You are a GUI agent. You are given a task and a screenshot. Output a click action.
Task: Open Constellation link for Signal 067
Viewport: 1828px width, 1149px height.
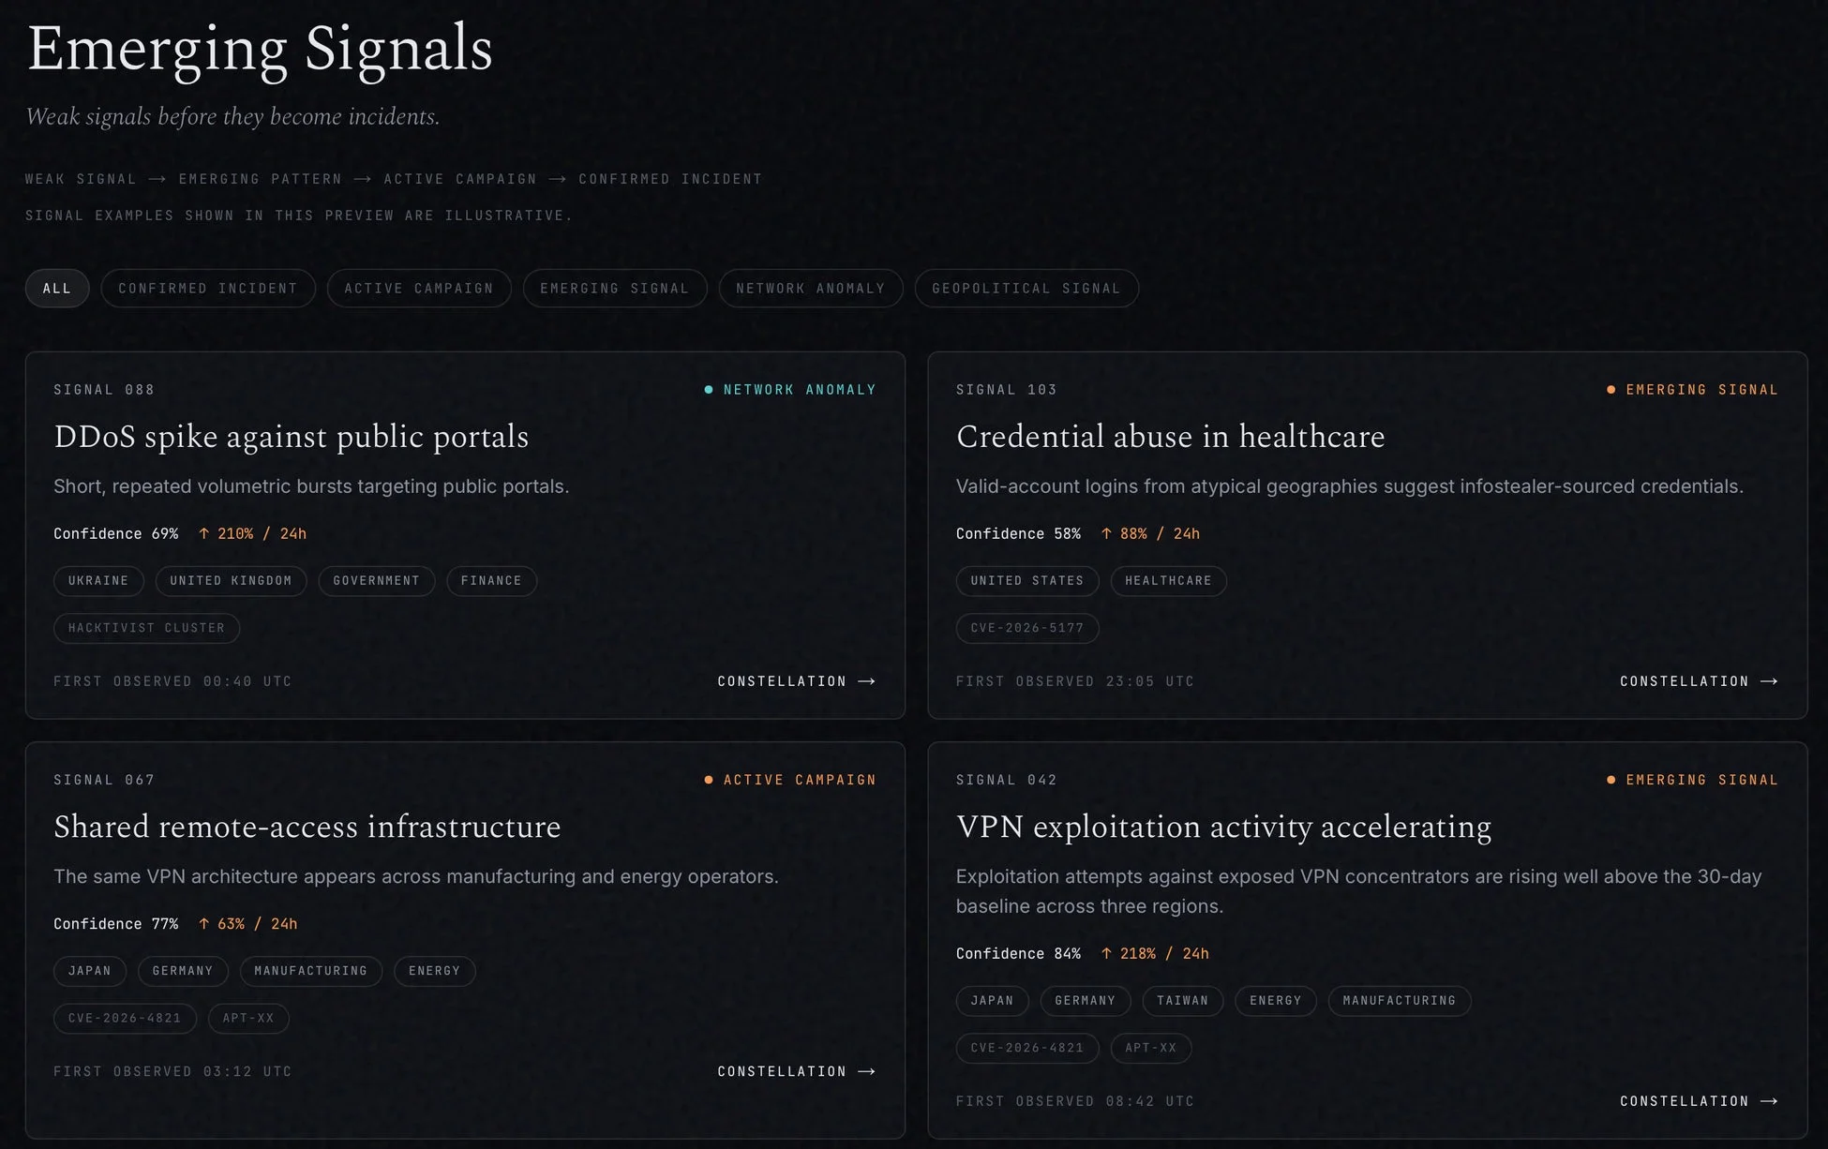click(796, 1071)
